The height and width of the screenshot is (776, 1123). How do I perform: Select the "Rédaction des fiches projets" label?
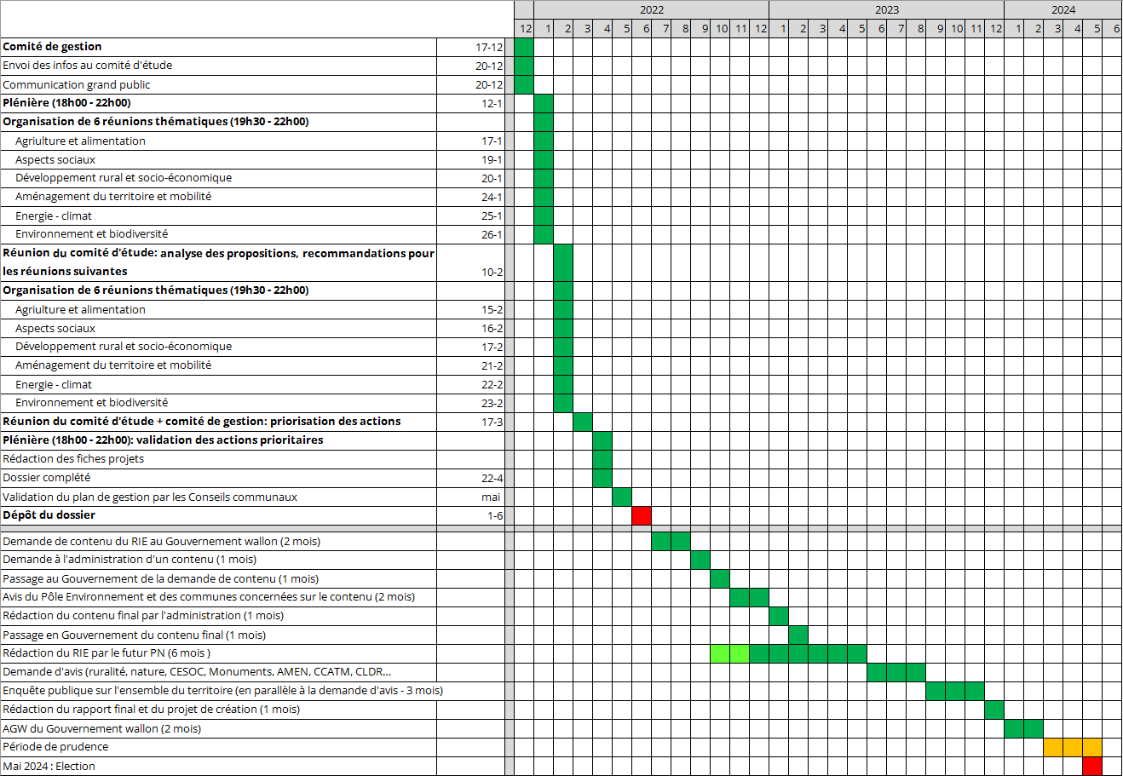[x=73, y=459]
